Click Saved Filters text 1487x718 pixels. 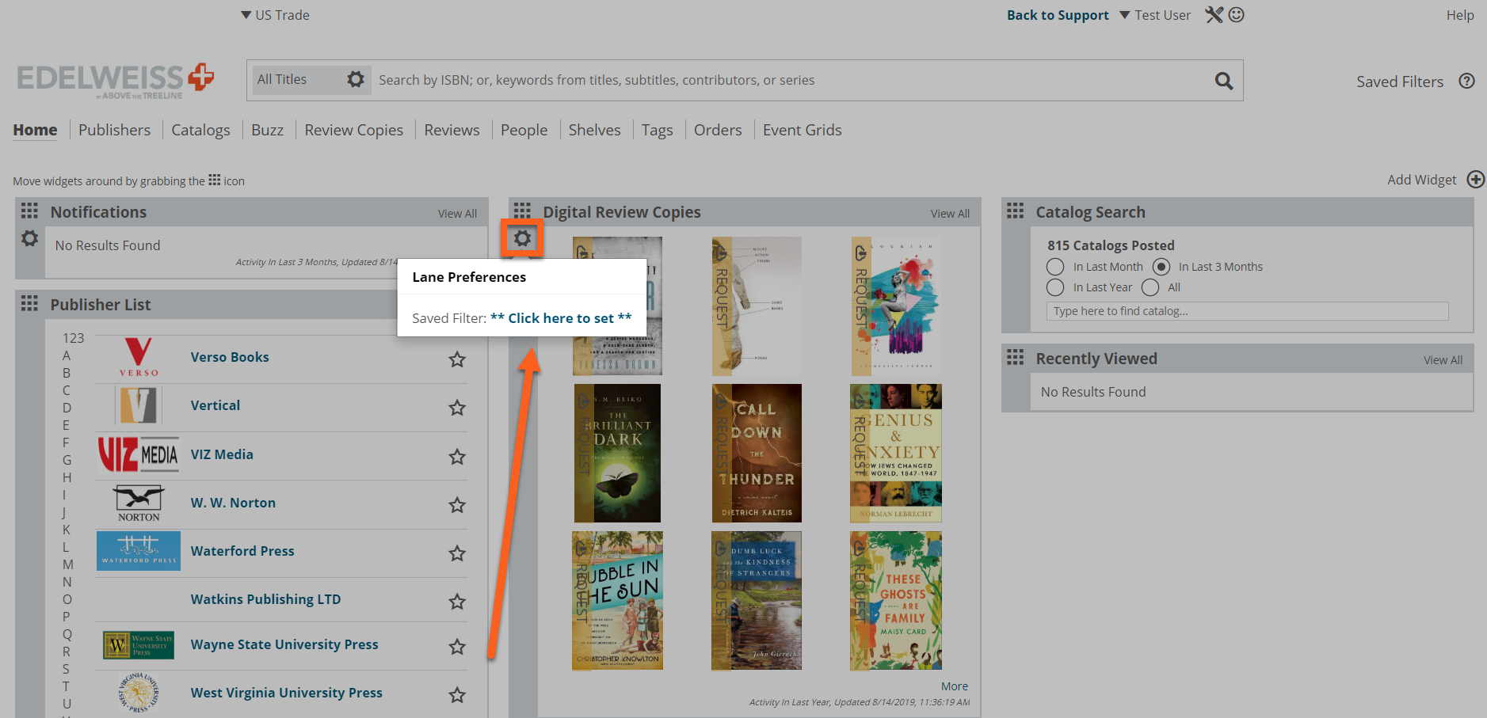1400,82
